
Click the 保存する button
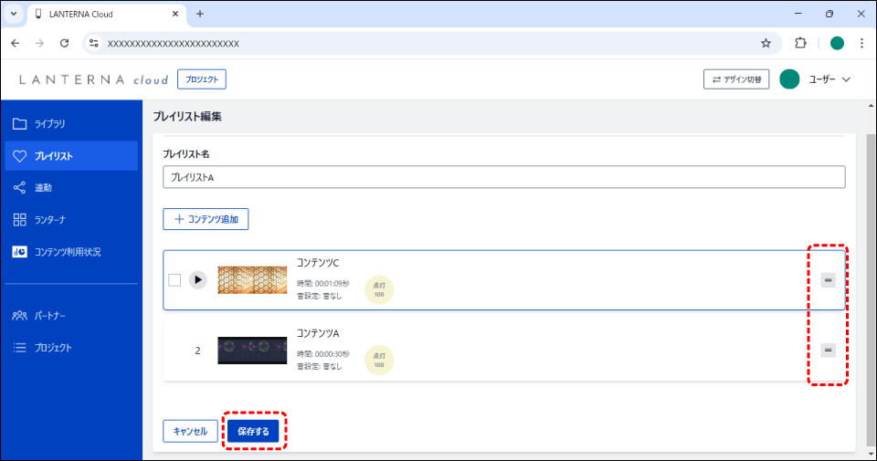tap(253, 432)
